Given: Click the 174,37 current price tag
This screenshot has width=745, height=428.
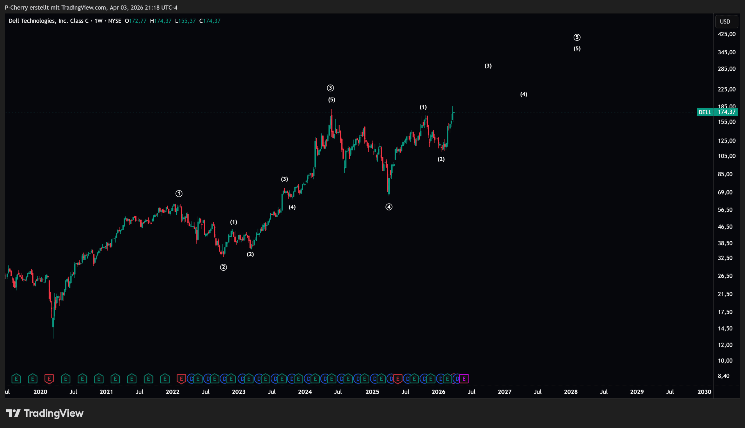Looking at the screenshot, I should [726, 112].
